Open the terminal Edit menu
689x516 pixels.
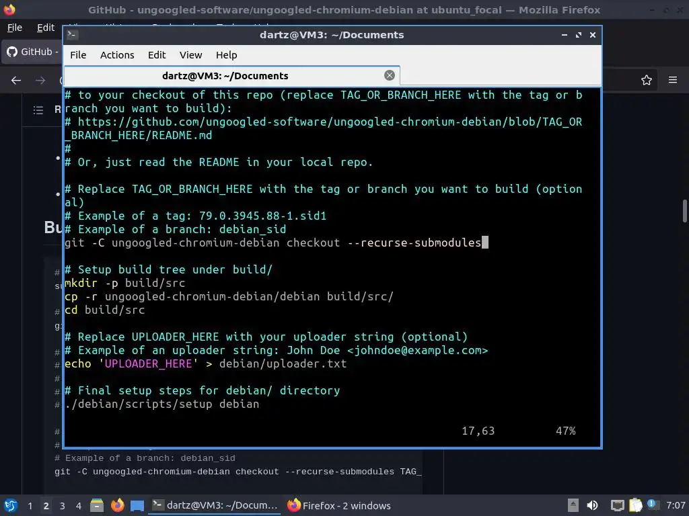coord(156,55)
